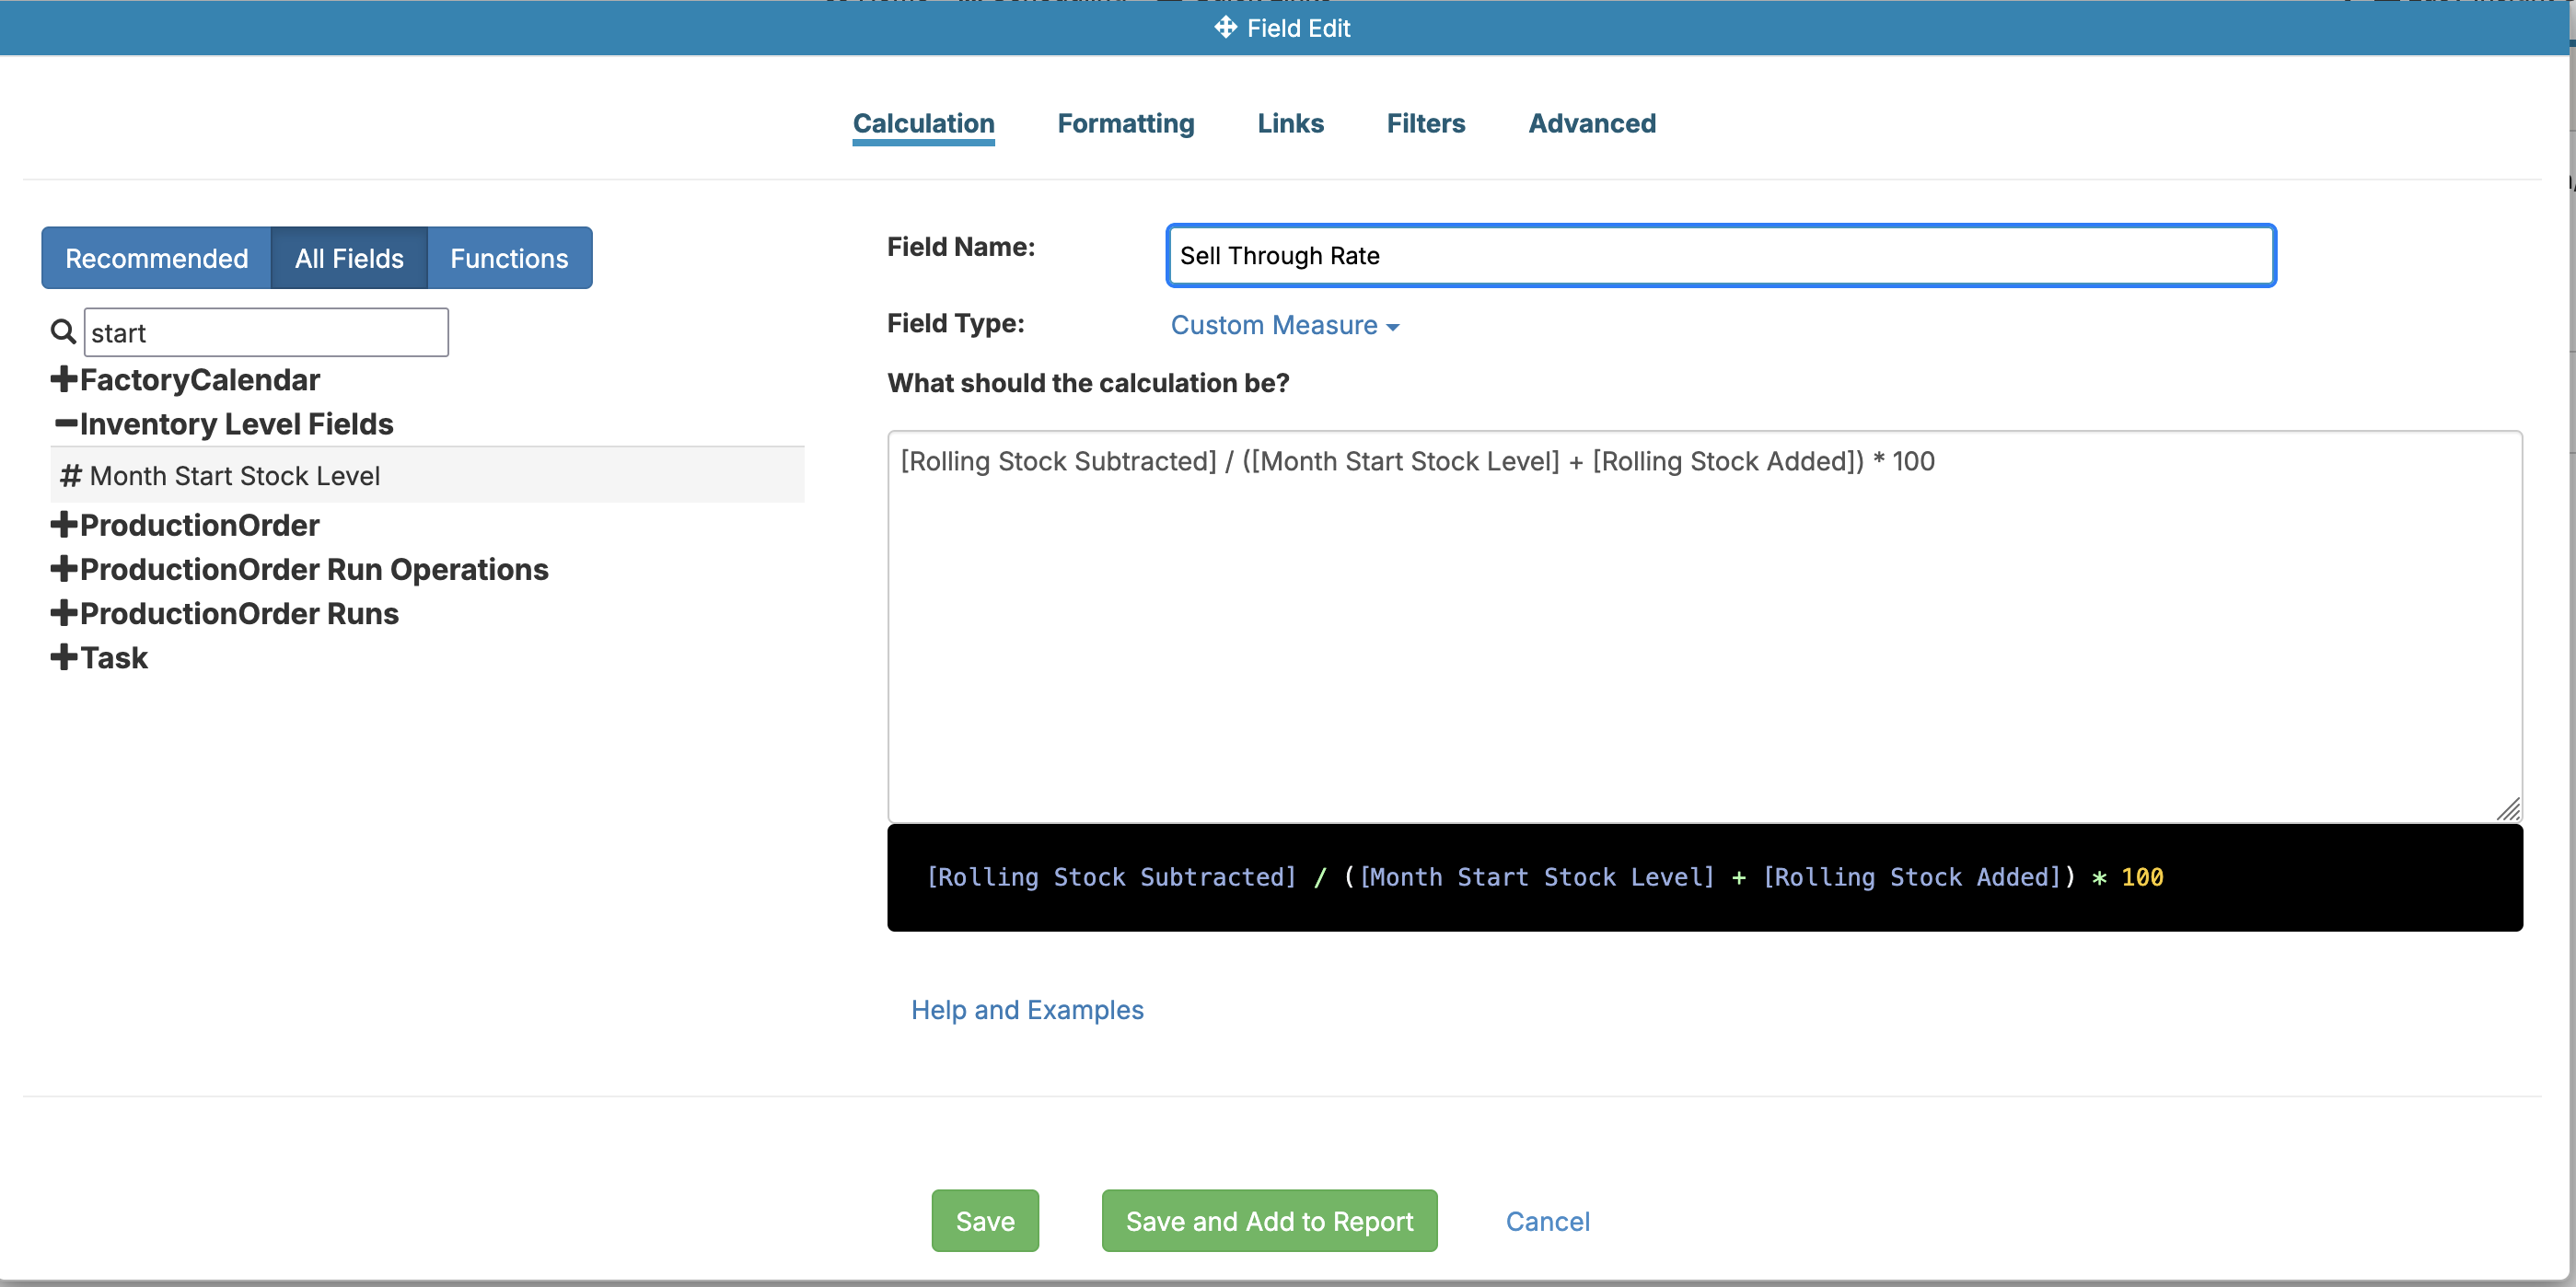This screenshot has width=2576, height=1287.
Task: Expand ProductionOrder Run Operations group
Action: click(x=64, y=569)
